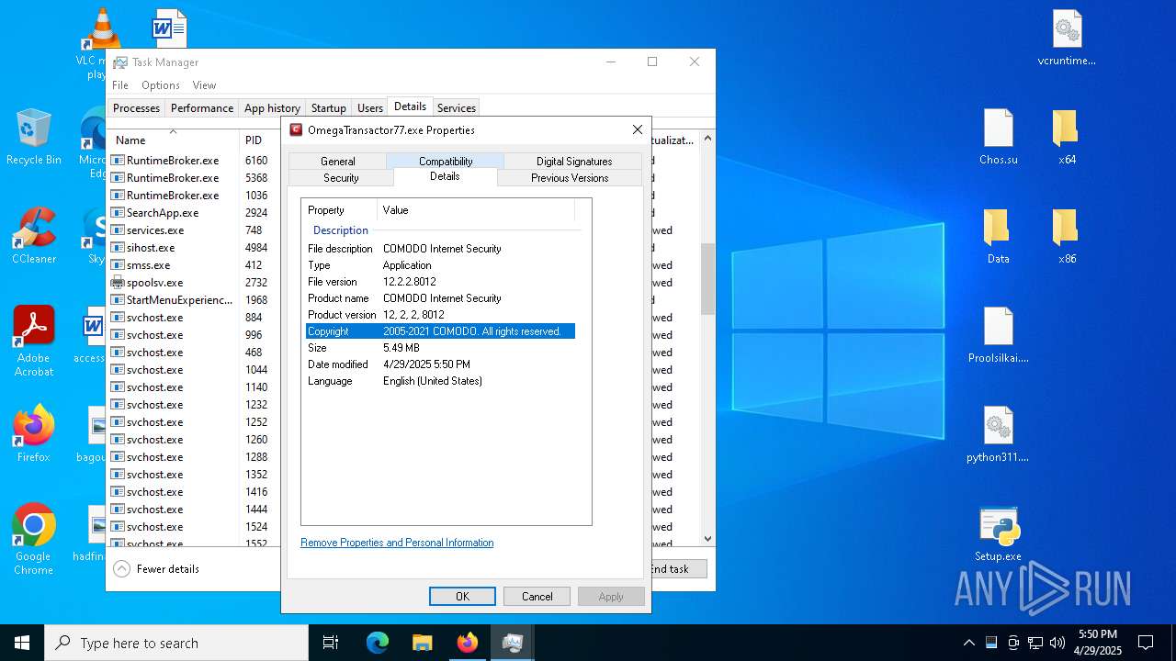
Task: Click OK in the Properties dialog
Action: click(x=462, y=597)
